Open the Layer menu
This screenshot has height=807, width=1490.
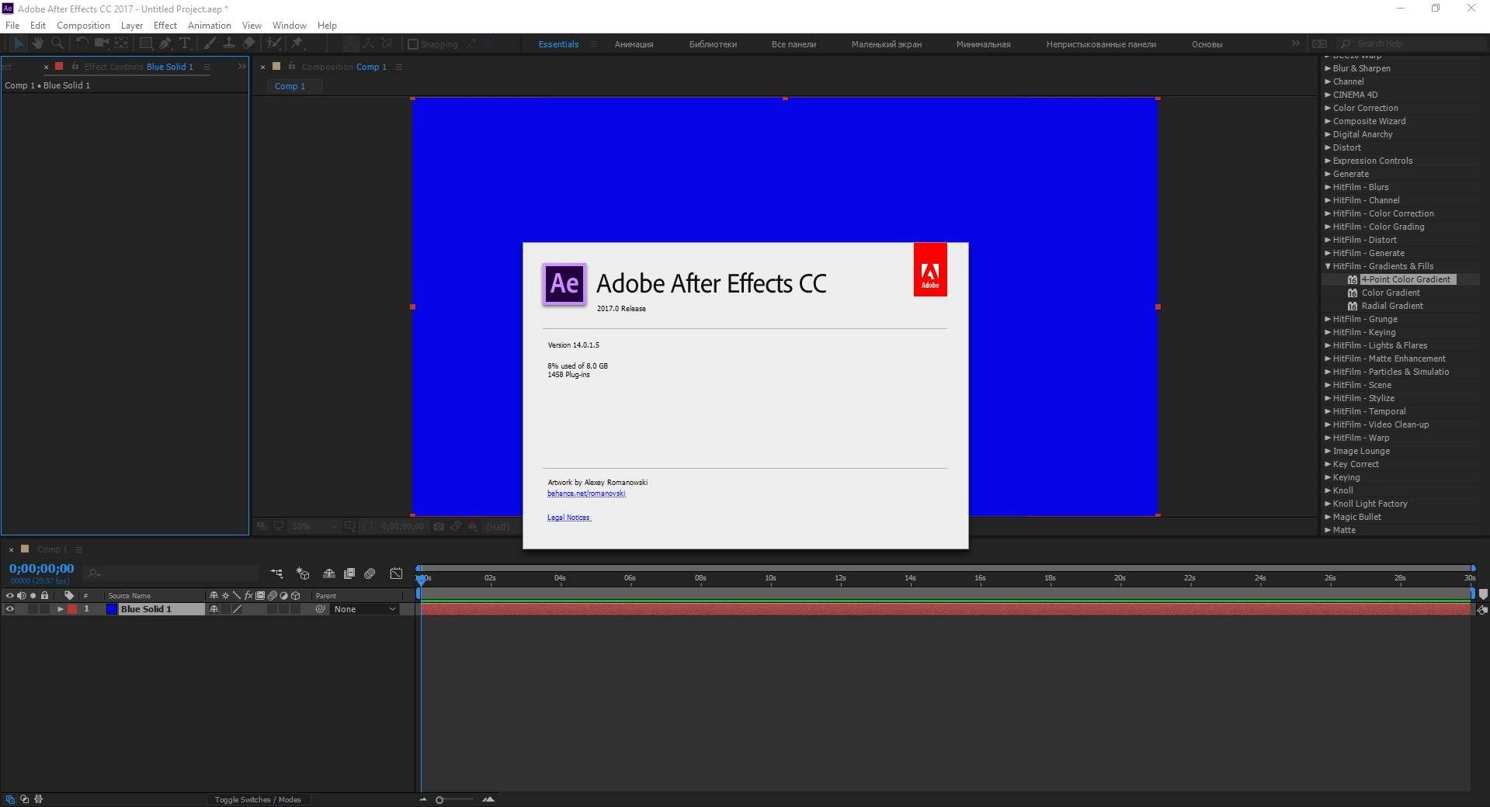click(132, 26)
